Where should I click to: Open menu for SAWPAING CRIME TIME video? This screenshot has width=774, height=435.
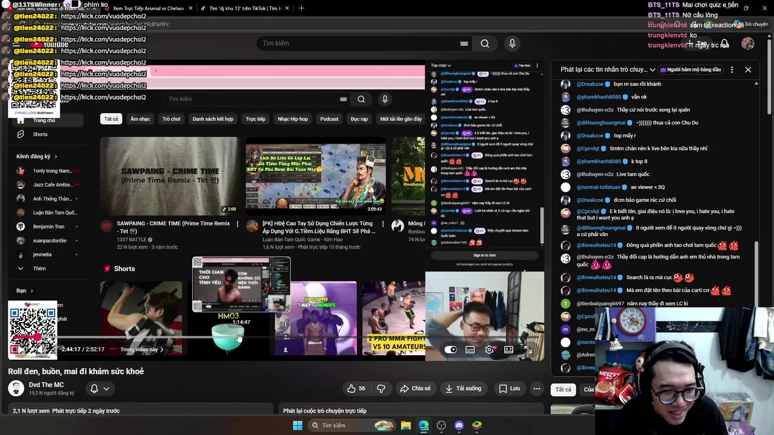(237, 224)
